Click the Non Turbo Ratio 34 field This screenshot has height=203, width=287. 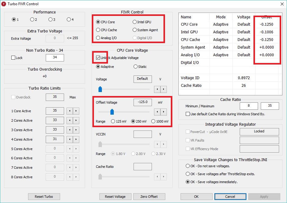pyautogui.click(x=55, y=58)
